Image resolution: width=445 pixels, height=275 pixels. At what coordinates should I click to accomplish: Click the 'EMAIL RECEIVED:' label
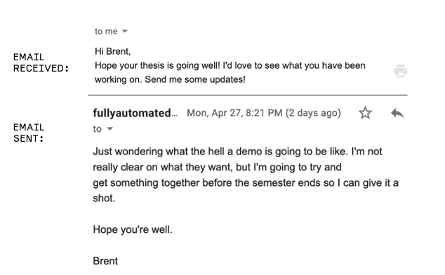point(41,62)
